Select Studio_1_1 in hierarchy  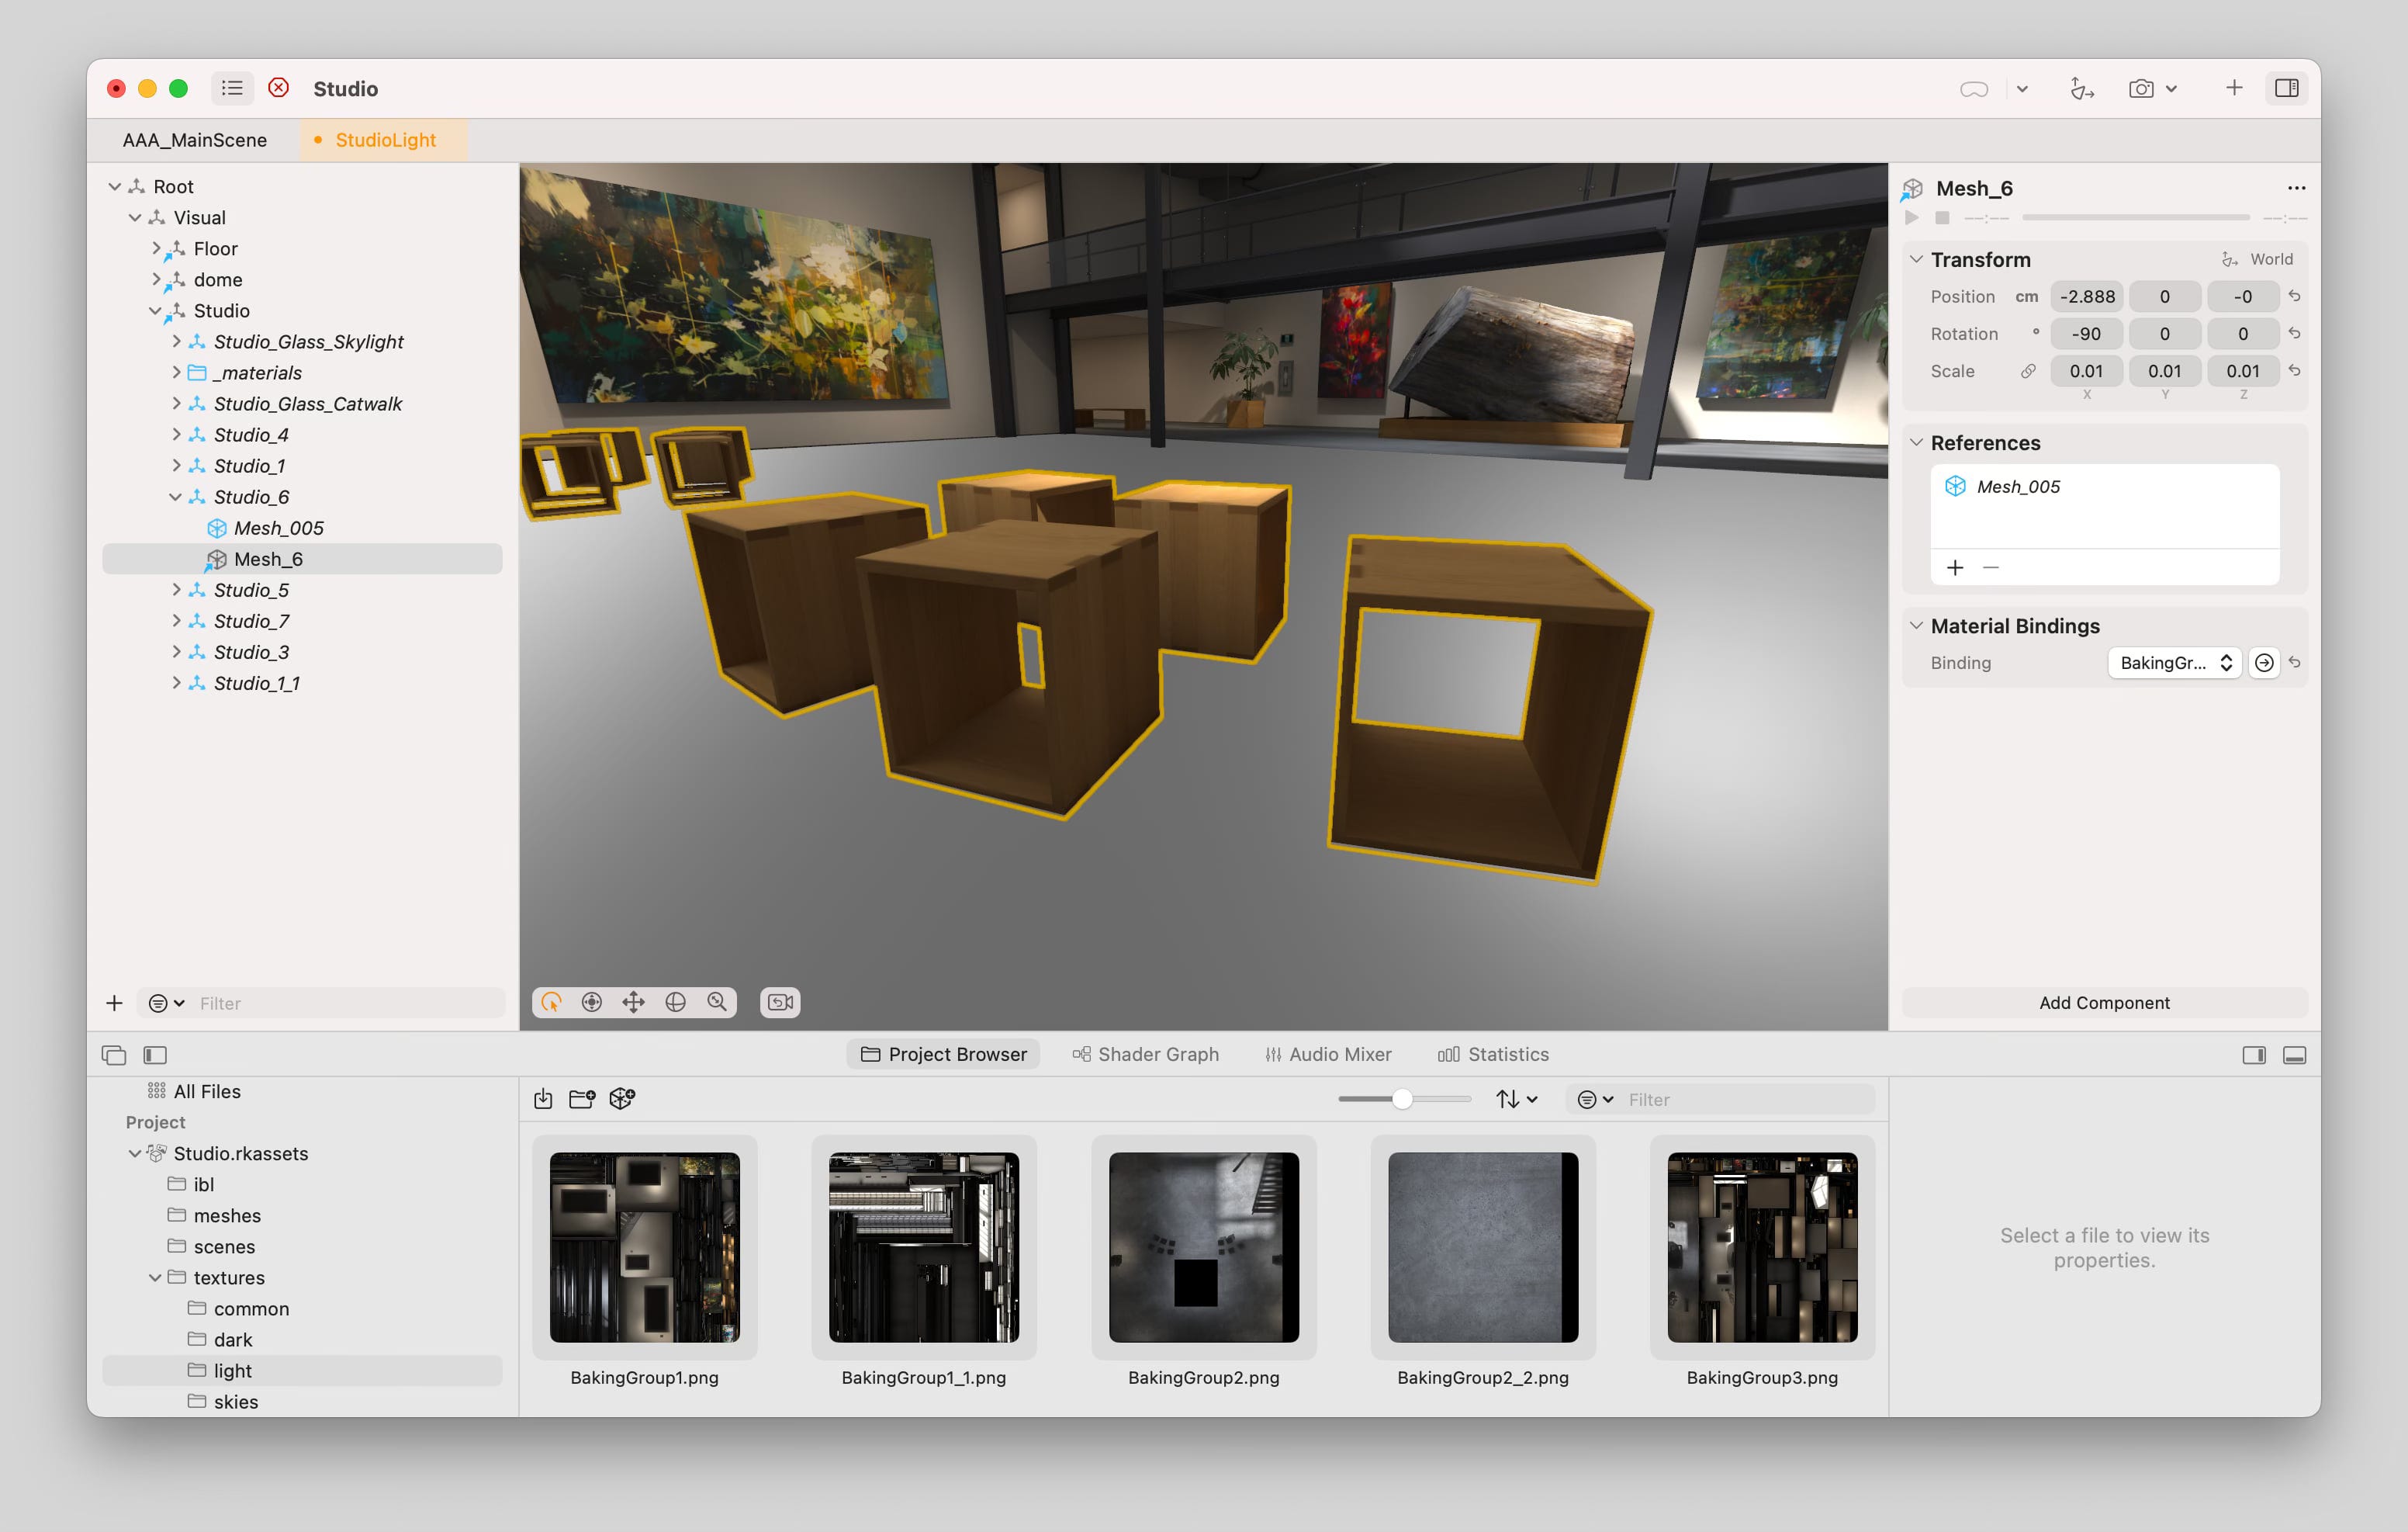pos(256,684)
